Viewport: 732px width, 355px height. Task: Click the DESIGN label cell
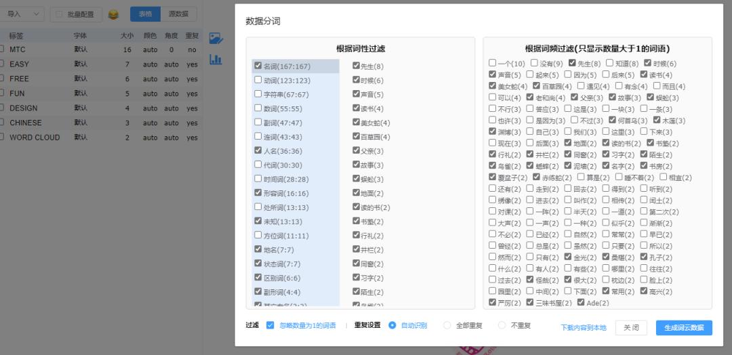click(23, 108)
